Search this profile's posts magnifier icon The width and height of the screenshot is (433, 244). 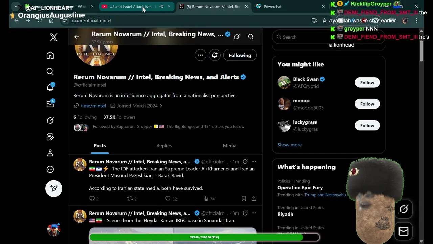[251, 37]
